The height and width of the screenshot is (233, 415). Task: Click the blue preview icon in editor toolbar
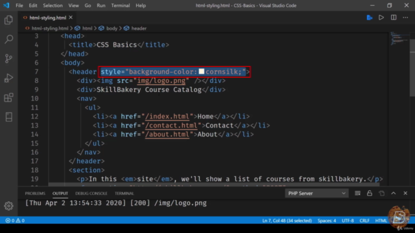(370, 17)
